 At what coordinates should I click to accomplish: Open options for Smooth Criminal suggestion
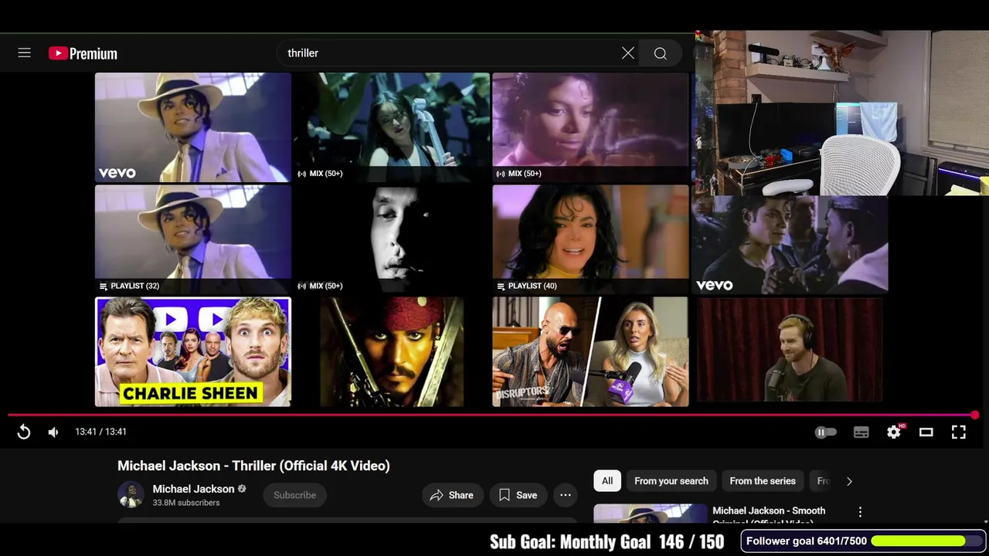pyautogui.click(x=860, y=512)
